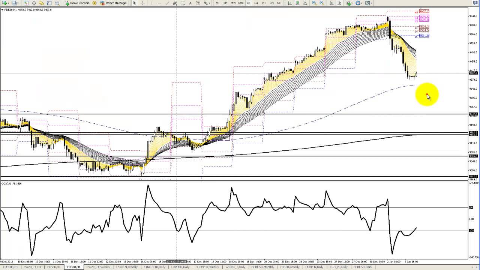This screenshot has height=270, width=480.
Task: Select the vertical line drawing tool
Action: click(152, 3)
